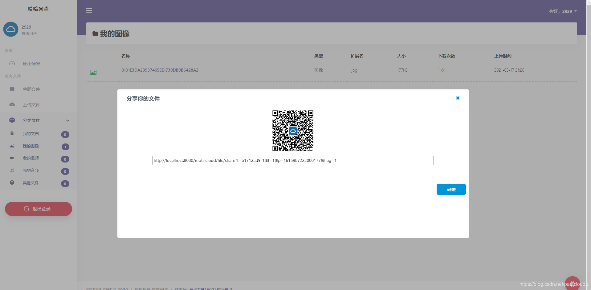Click the 其他文件 question mark icon

click(12, 182)
